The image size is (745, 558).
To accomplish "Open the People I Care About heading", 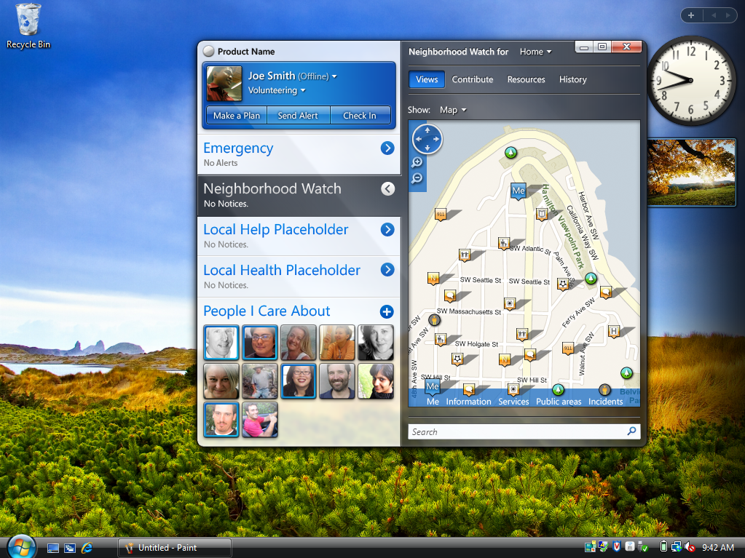I will pyautogui.click(x=267, y=311).
